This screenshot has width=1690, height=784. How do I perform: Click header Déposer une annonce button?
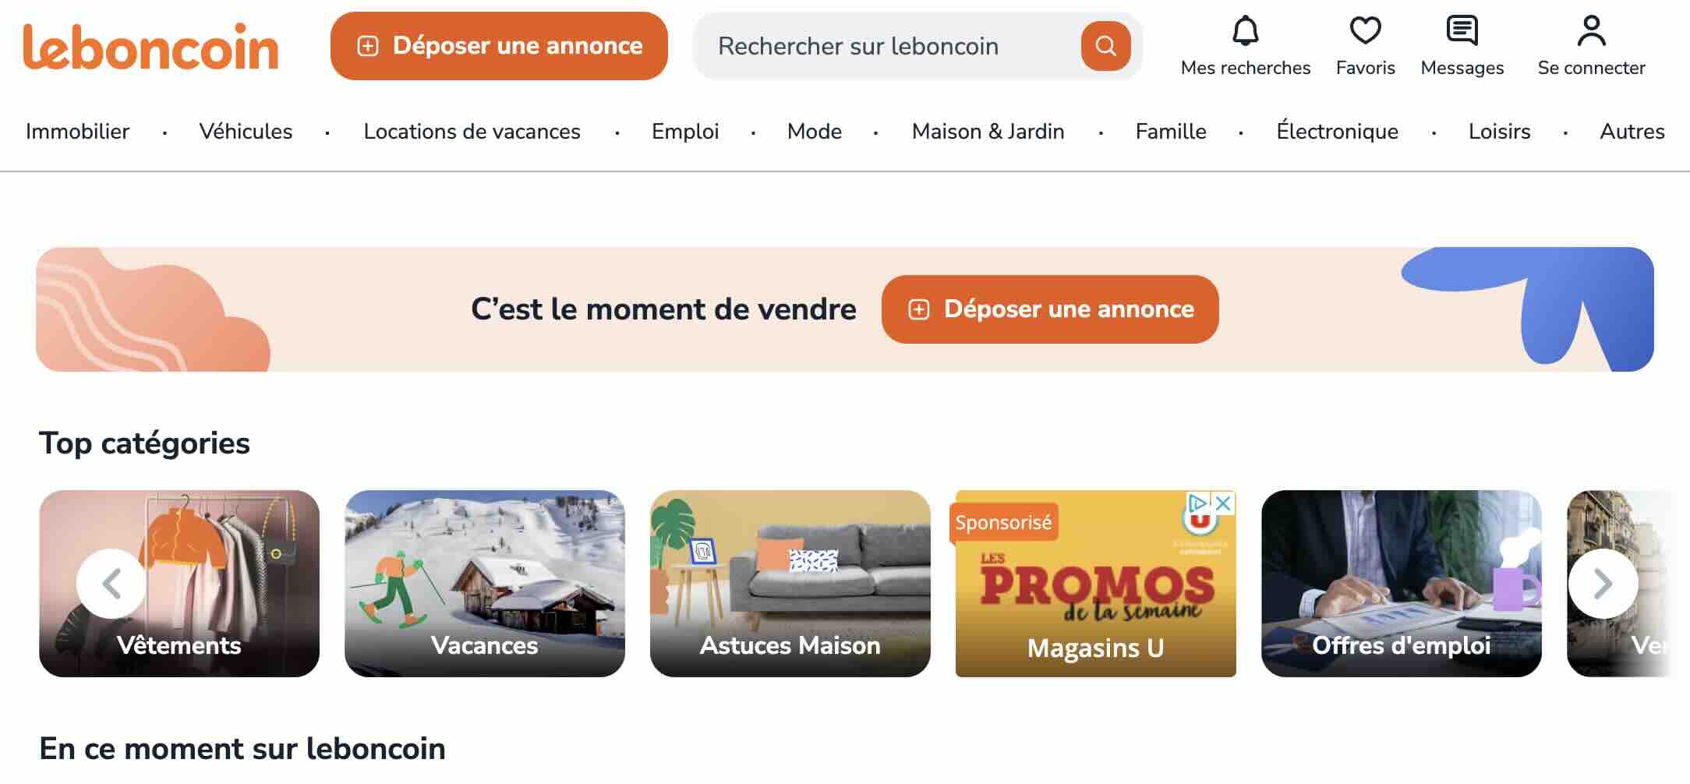coord(499,46)
